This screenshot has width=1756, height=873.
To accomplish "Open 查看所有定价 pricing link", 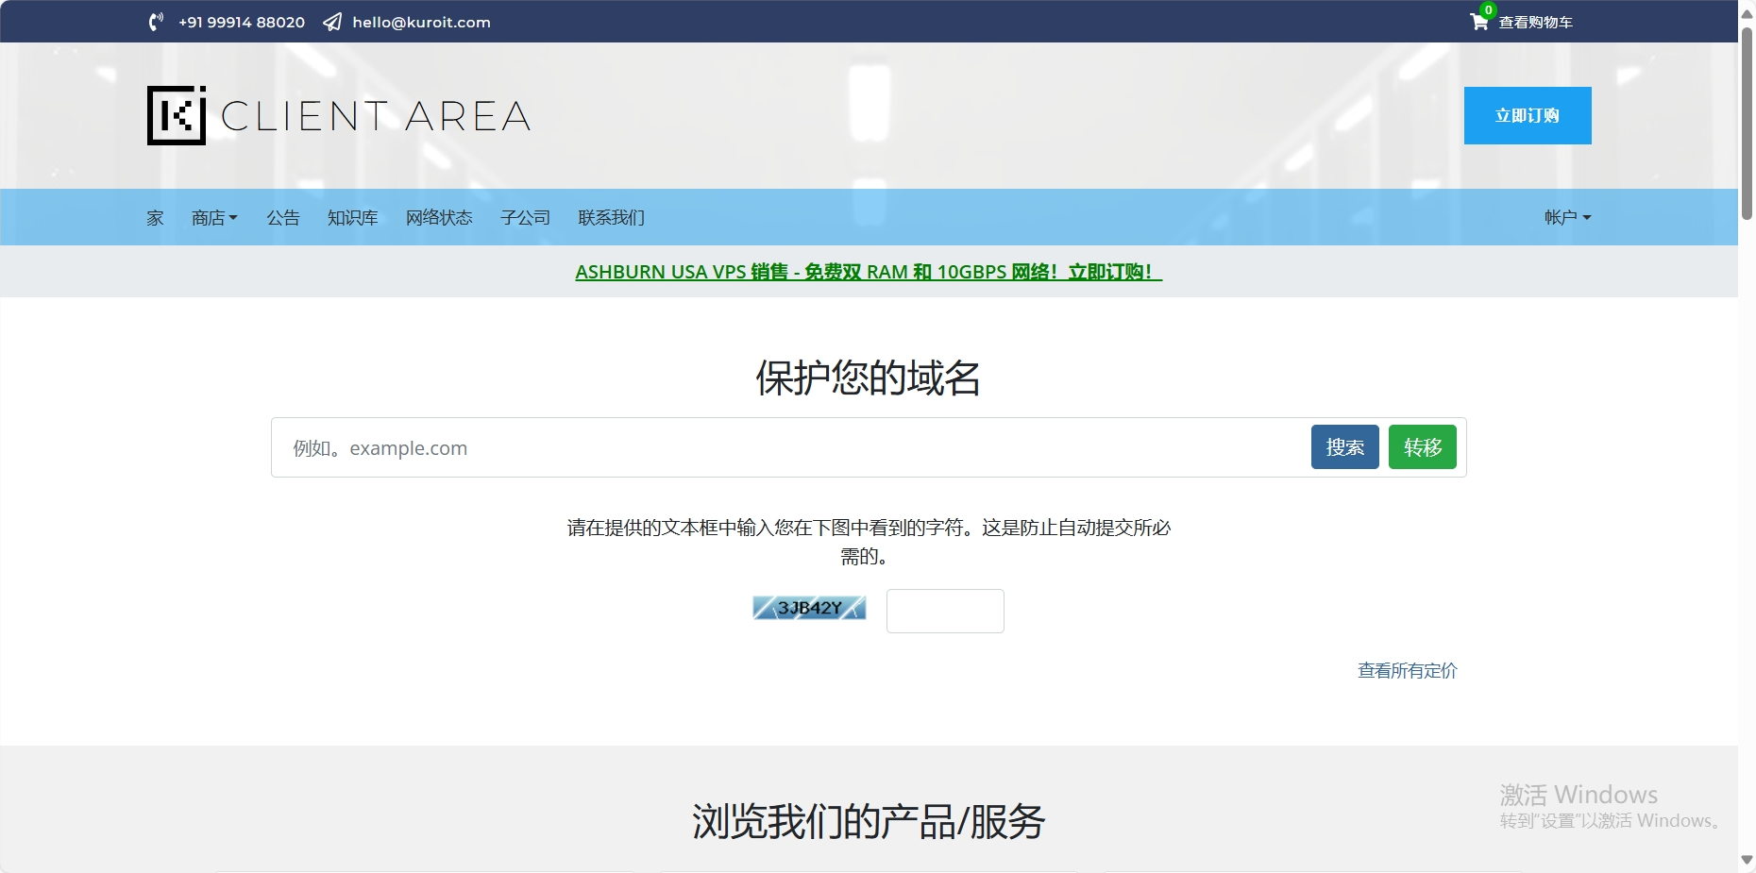I will (x=1407, y=671).
